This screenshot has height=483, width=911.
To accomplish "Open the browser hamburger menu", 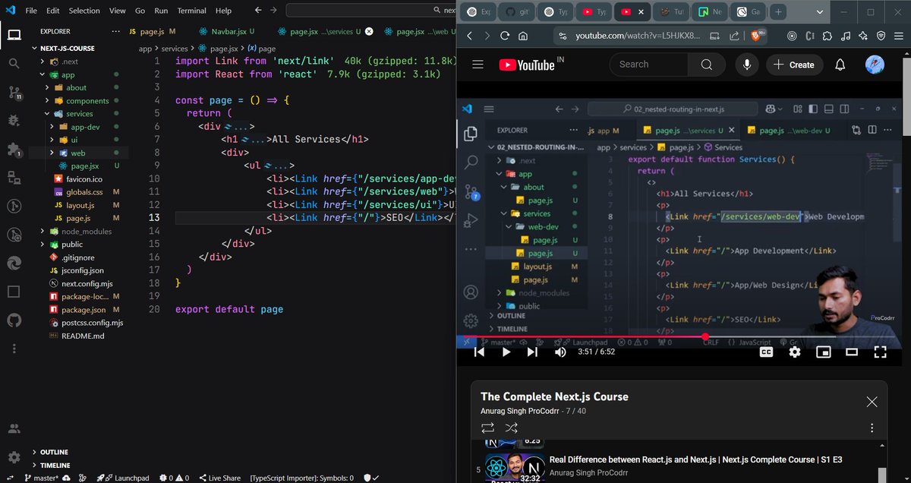I will click(x=898, y=36).
